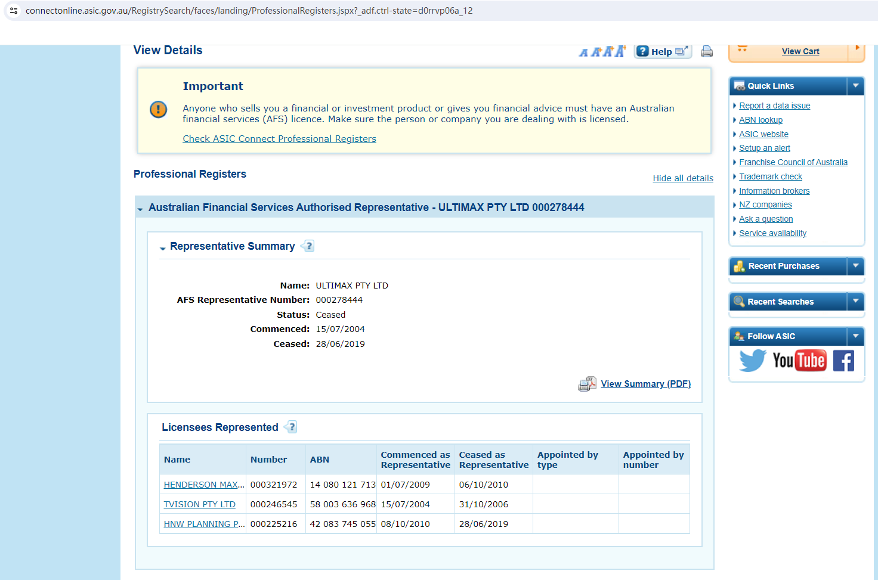Click the Licensees Represented help icon
The height and width of the screenshot is (580, 878).
pyautogui.click(x=291, y=427)
